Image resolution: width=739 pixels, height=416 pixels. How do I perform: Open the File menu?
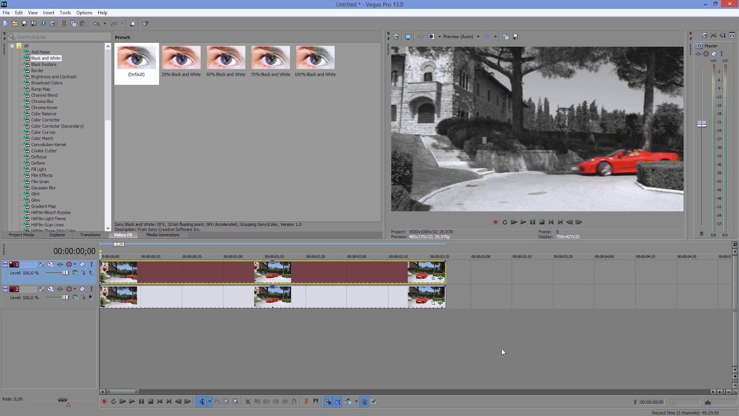[x=6, y=13]
